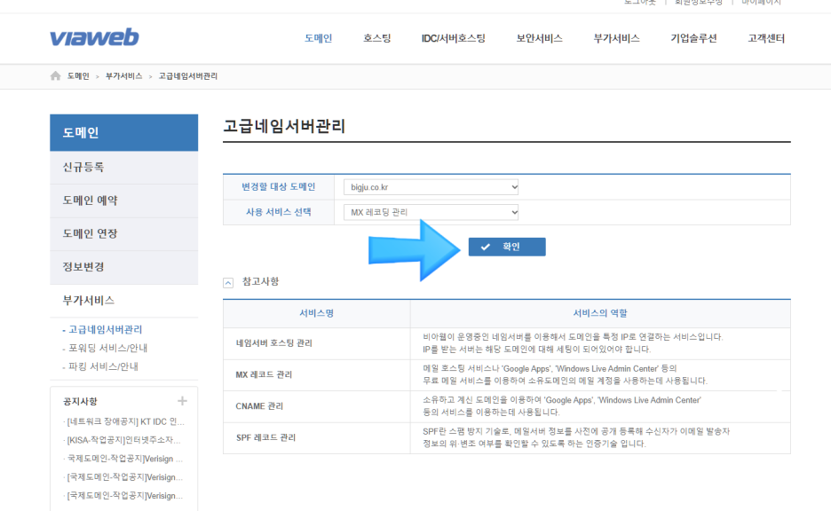Open the 사용 서비스 선택 dropdown
Image resolution: width=831 pixels, height=511 pixels.
pyautogui.click(x=431, y=212)
